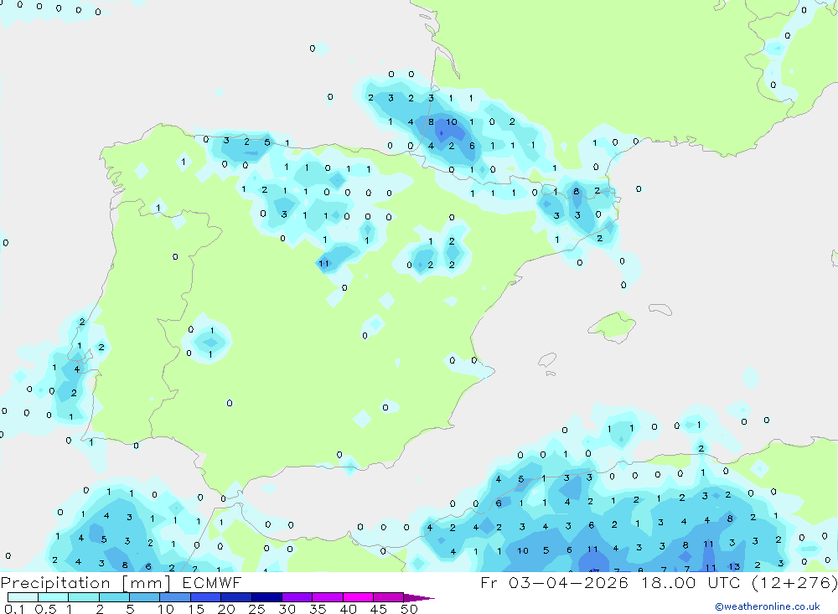Screen dimensions: 838x614
Task: Click the above-50 arrow tip of legend
Action: pos(419,597)
